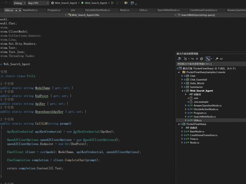
Task: Toggle show all files in Solution Explorer
Action: [202, 59]
